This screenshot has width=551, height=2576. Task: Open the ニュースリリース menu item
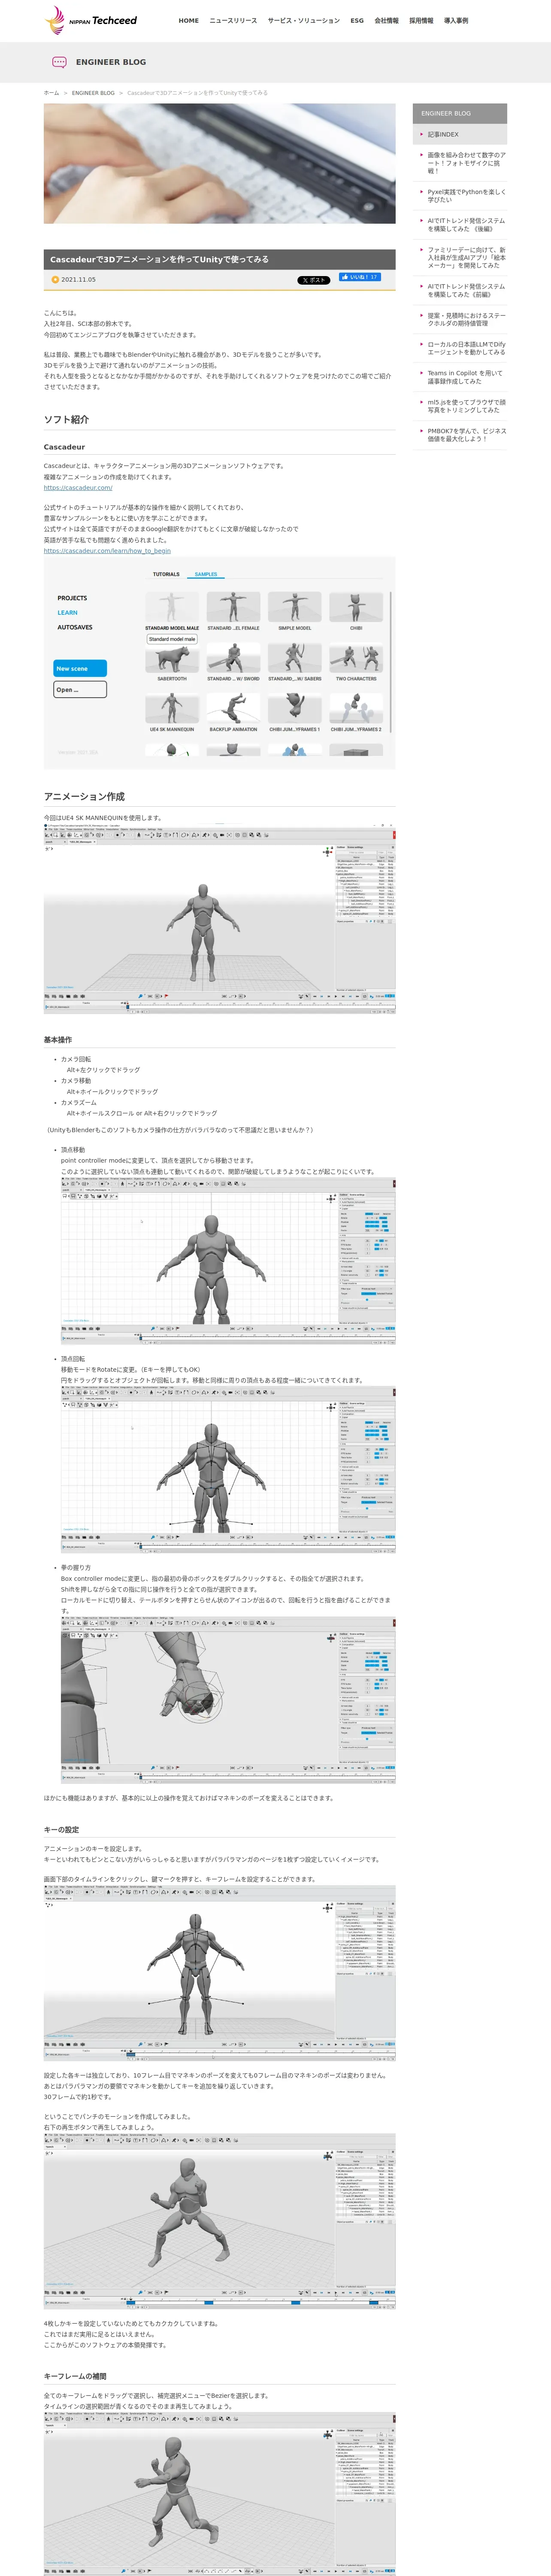233,21
